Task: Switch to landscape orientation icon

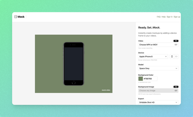Action: pos(176,56)
